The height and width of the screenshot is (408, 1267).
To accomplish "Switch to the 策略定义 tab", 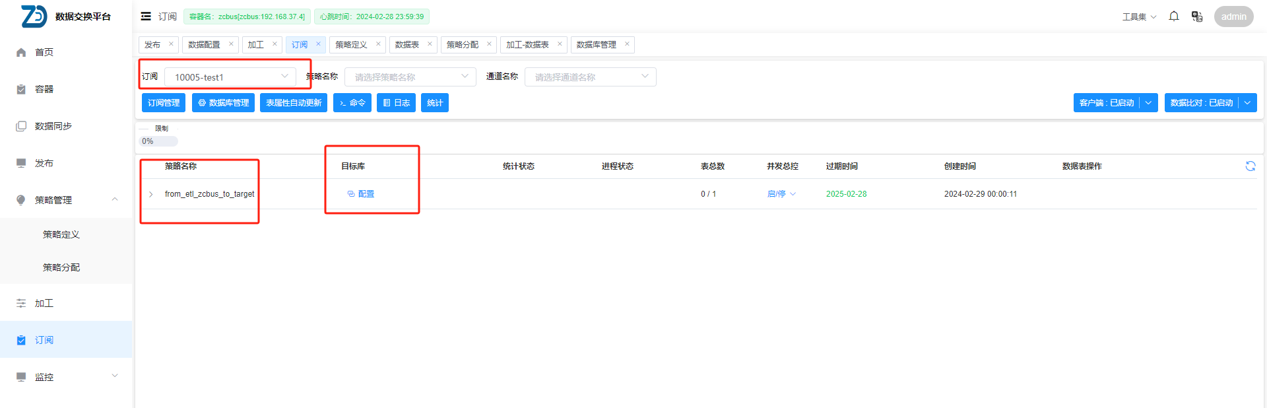I will (x=351, y=45).
